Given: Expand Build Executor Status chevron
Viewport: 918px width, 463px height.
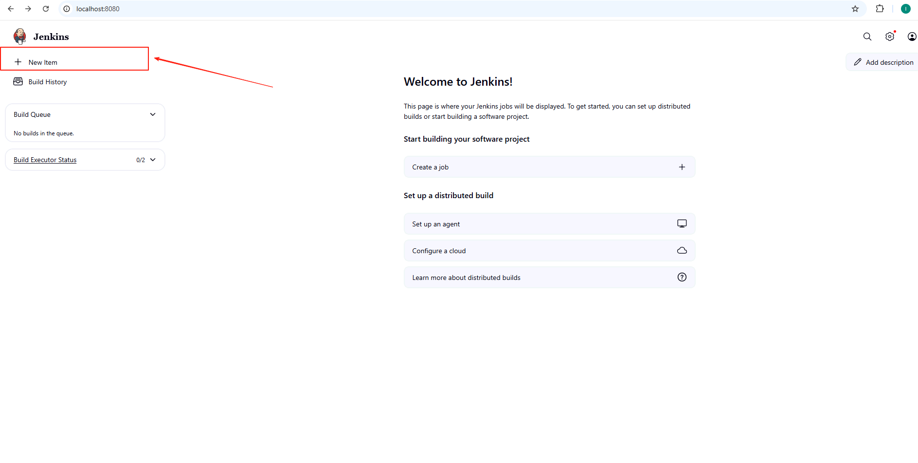Looking at the screenshot, I should coord(153,160).
